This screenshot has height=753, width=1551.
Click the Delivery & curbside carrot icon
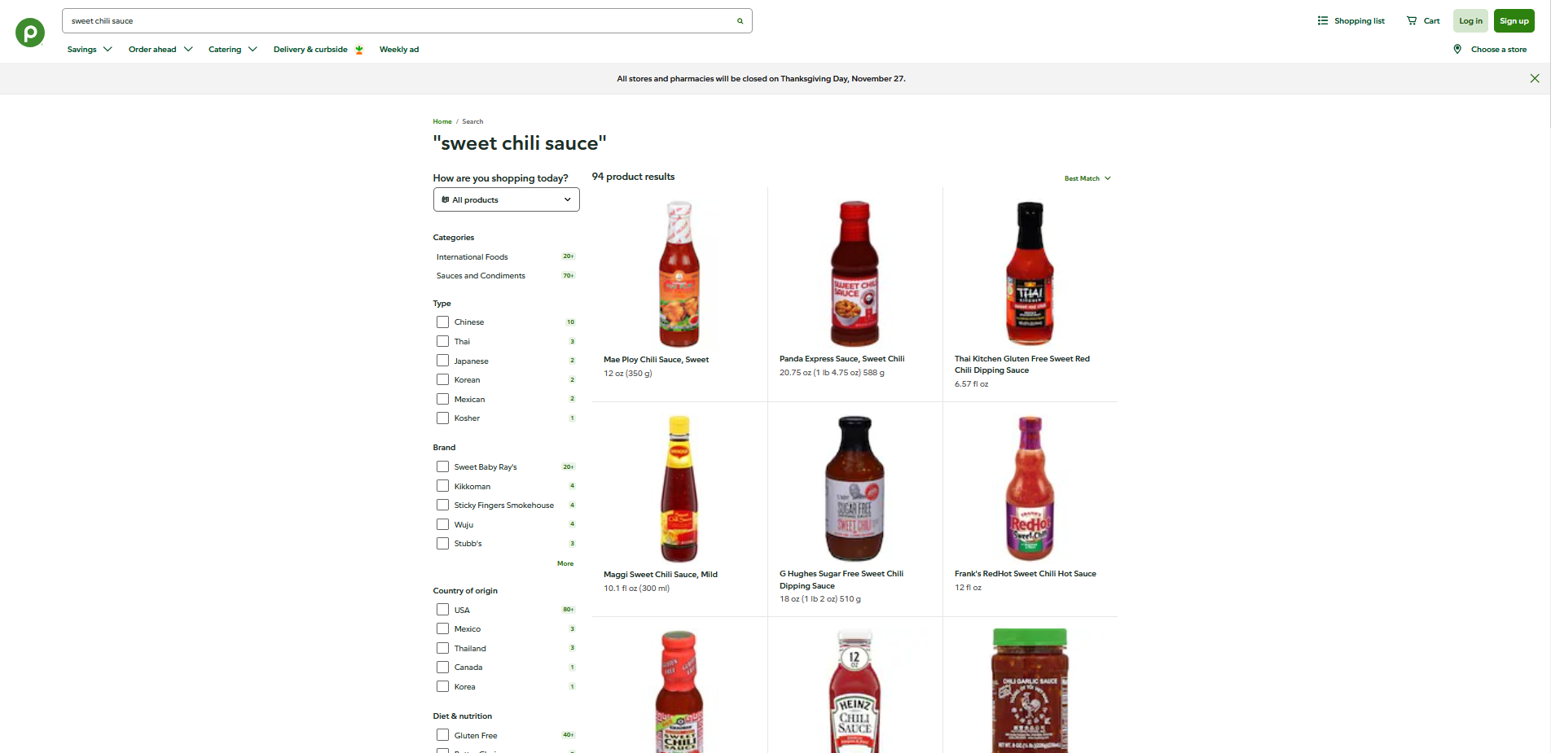click(x=359, y=50)
